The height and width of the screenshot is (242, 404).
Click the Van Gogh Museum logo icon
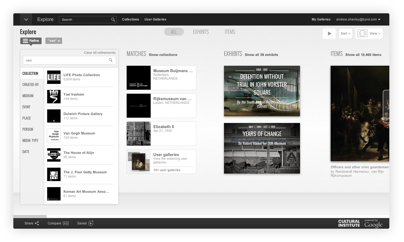pyautogui.click(x=54, y=136)
